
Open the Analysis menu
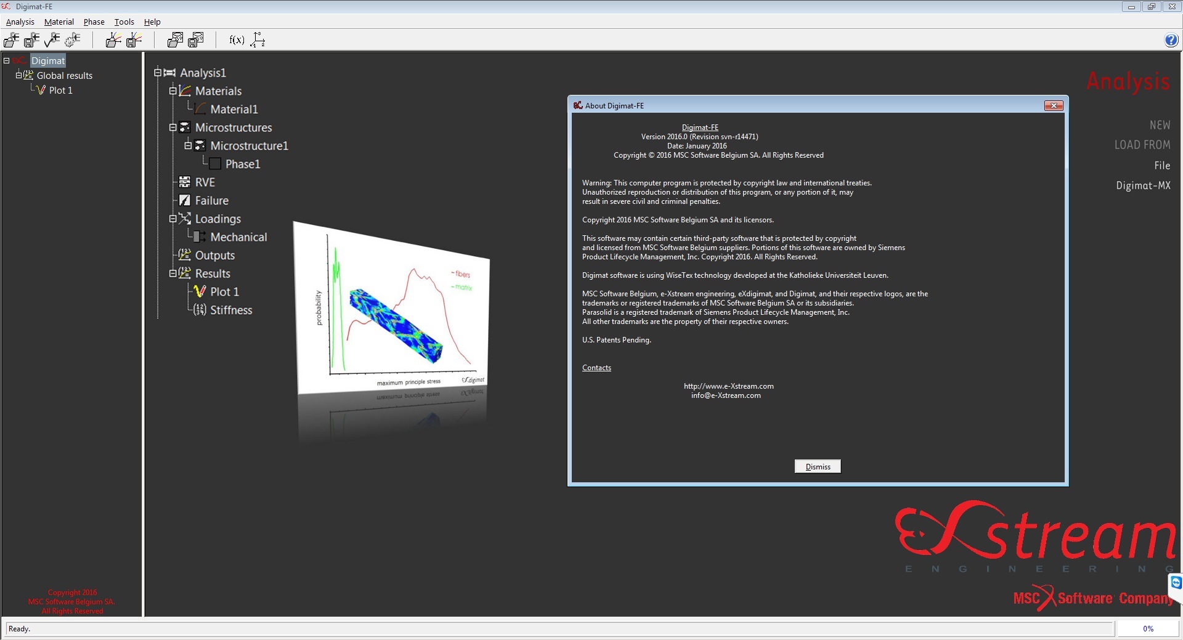[x=20, y=22]
